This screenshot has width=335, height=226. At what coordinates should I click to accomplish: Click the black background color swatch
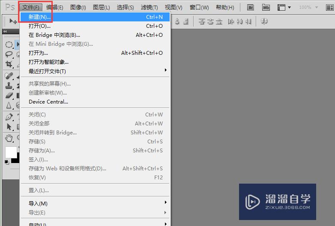[x=16, y=161]
